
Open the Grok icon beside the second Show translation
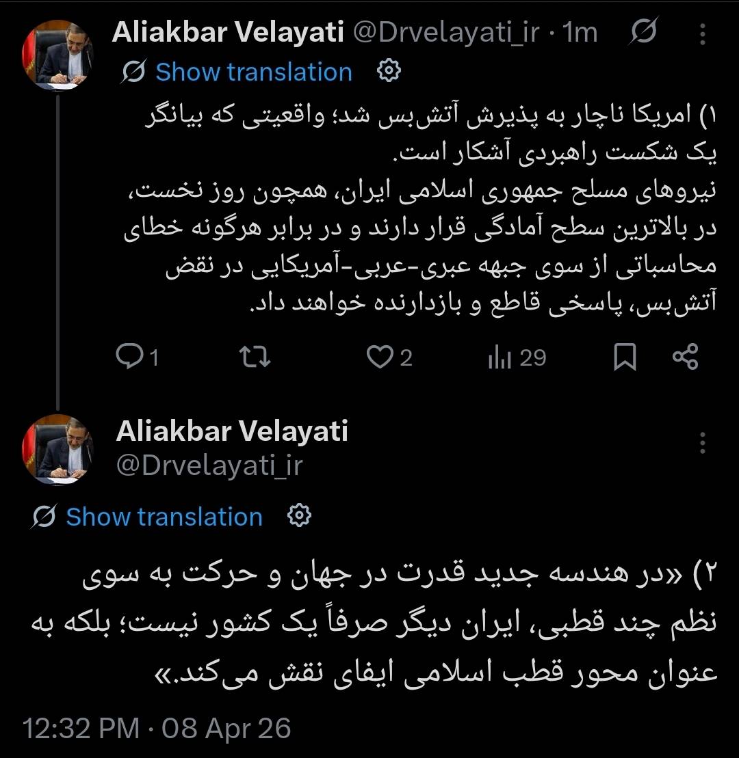tap(43, 517)
